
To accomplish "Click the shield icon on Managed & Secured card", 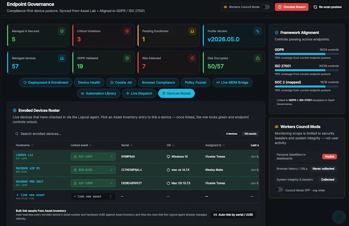I will pyautogui.click(x=62, y=31).
